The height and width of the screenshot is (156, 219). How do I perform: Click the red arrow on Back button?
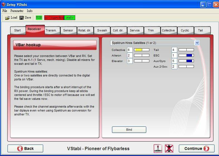[20, 148]
